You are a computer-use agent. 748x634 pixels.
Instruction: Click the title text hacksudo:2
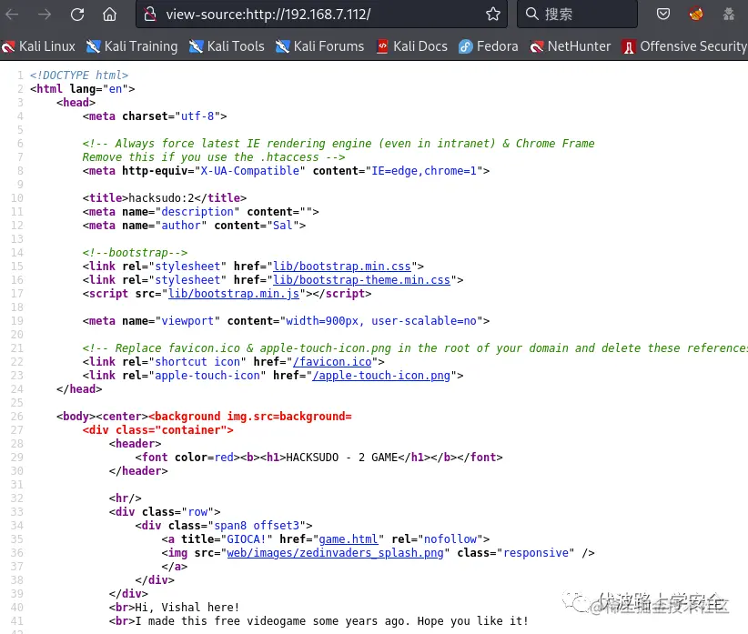pos(161,197)
